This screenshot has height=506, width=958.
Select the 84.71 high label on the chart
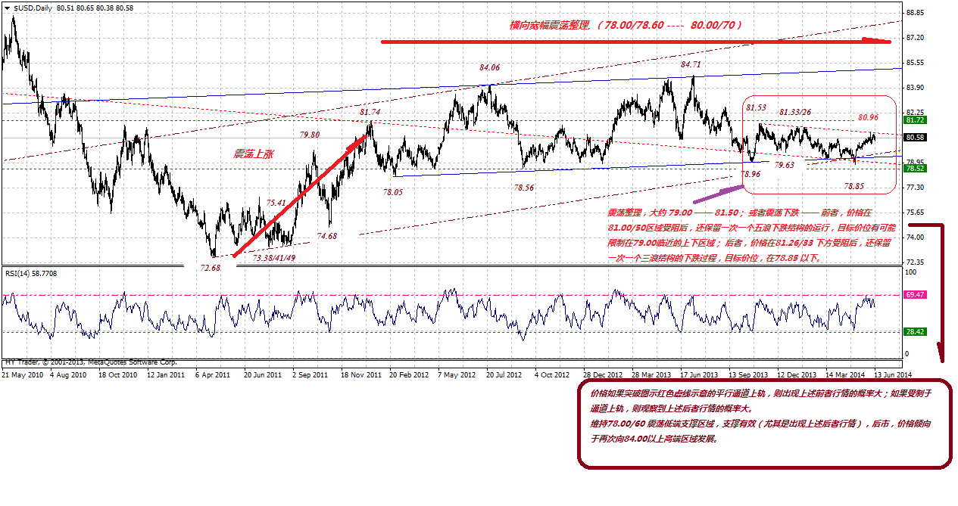click(690, 64)
